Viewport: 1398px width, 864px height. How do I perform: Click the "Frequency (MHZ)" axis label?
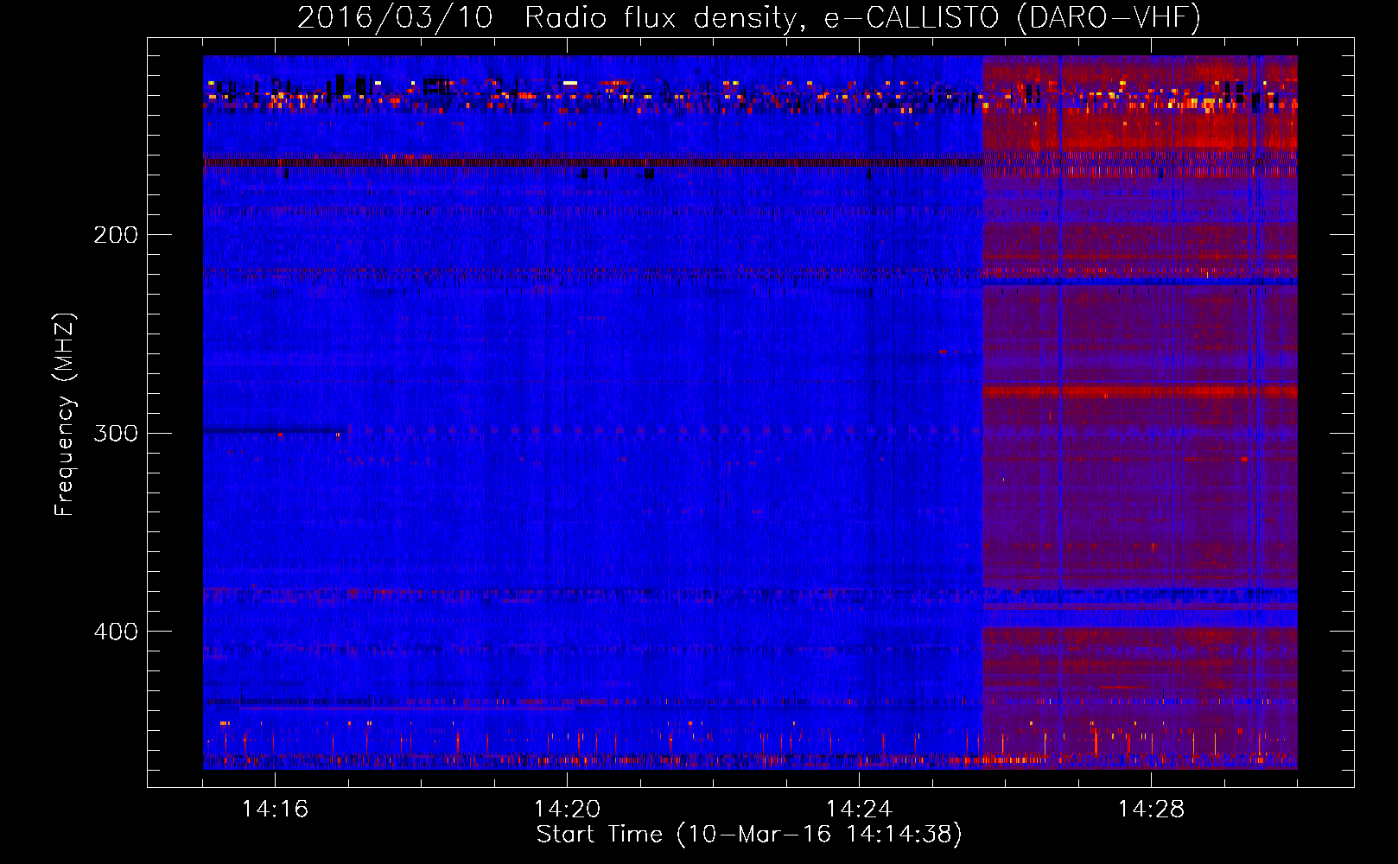[x=65, y=414]
